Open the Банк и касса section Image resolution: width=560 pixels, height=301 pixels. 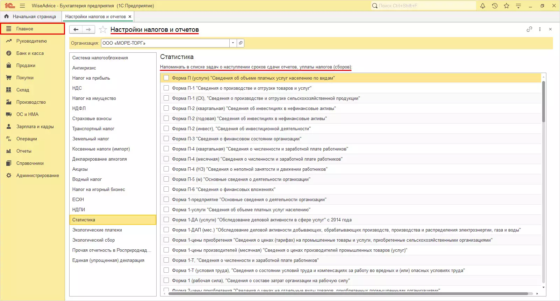[30, 53]
